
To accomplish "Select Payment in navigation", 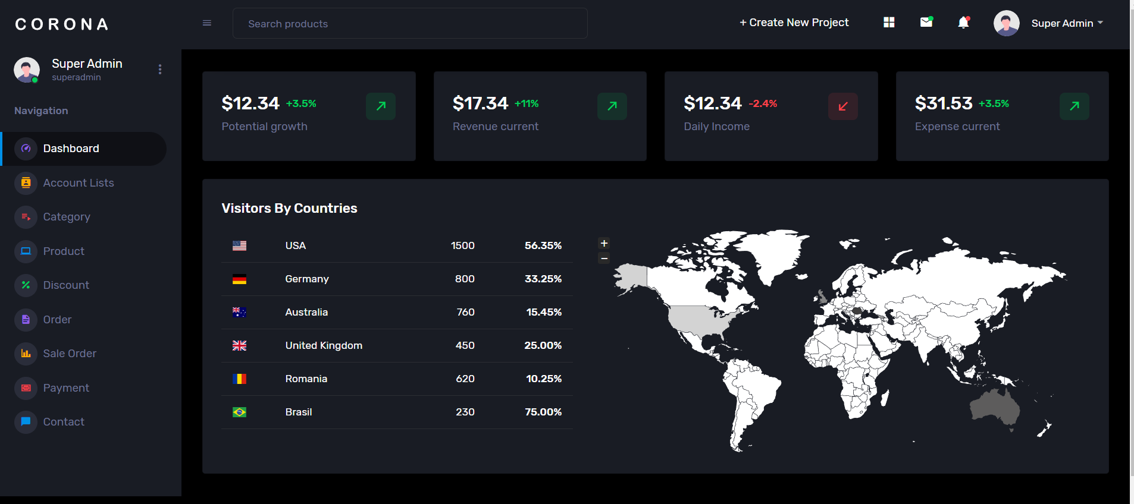I will tap(66, 388).
